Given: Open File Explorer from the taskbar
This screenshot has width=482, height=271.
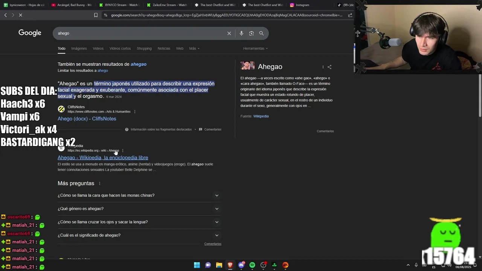Looking at the screenshot, I should coord(219,265).
